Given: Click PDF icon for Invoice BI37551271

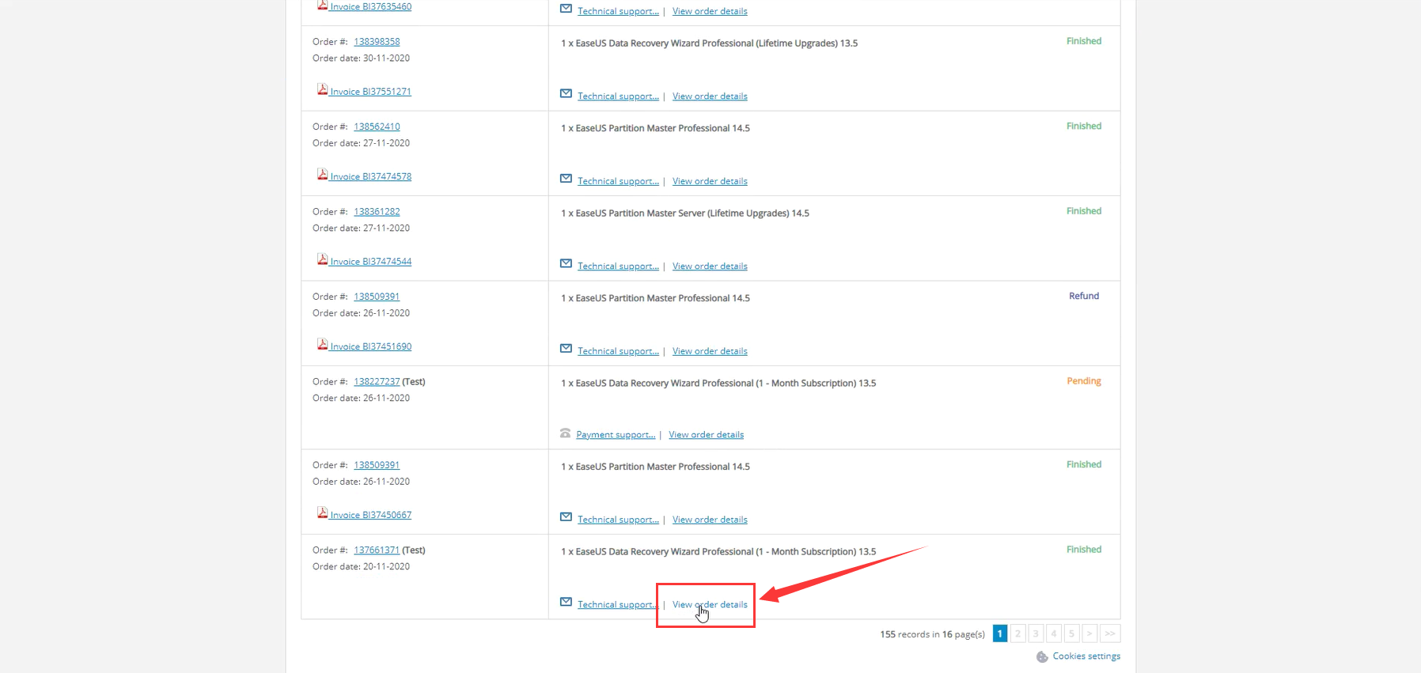Looking at the screenshot, I should pyautogui.click(x=322, y=89).
